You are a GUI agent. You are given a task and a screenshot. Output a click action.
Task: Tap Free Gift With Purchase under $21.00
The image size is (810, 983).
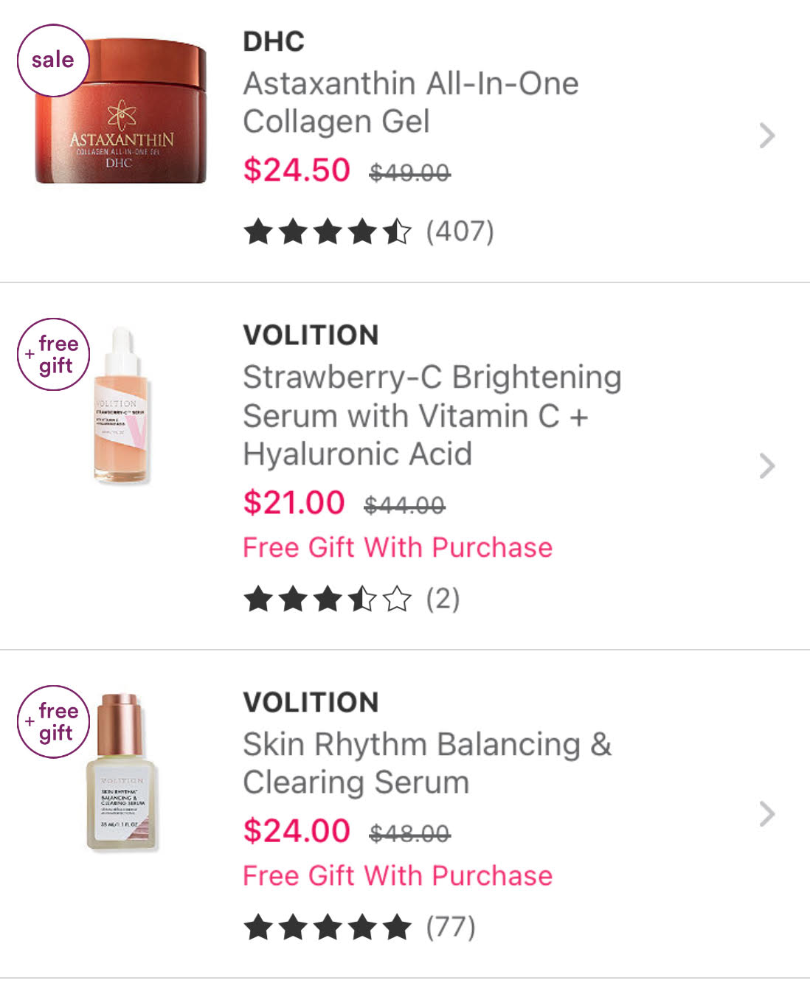[398, 547]
